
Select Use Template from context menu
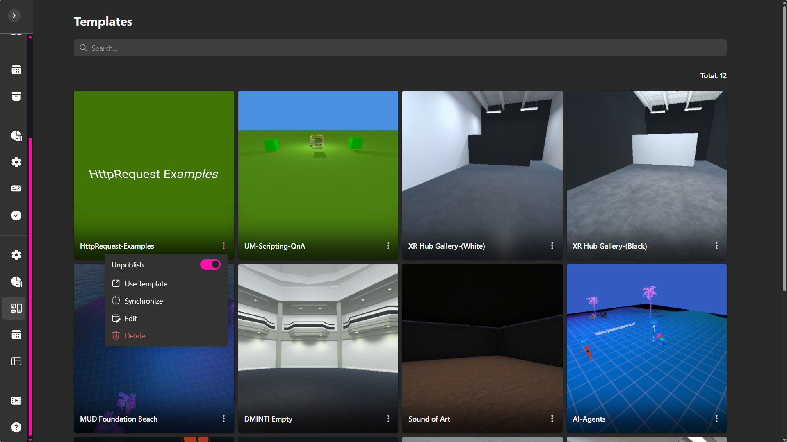coord(146,283)
